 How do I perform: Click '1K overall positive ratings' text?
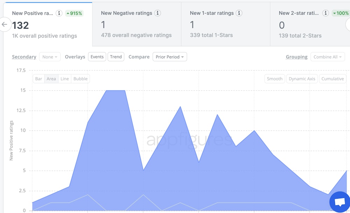pyautogui.click(x=44, y=36)
